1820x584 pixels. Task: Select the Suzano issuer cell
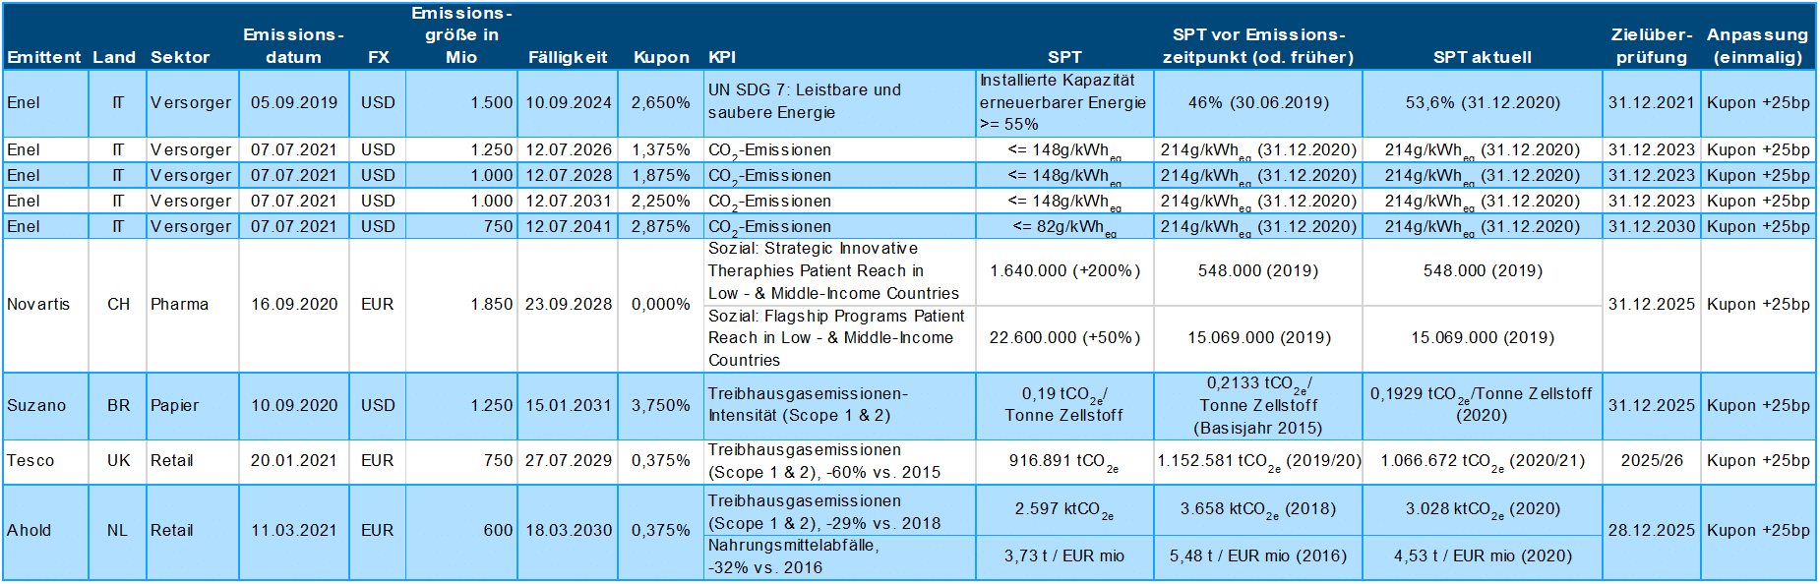tap(36, 405)
